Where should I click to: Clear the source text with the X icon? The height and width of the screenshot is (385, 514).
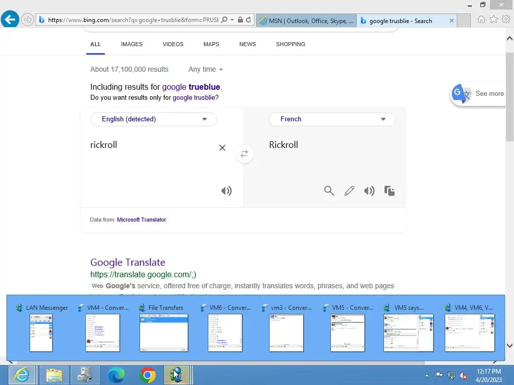[222, 148]
